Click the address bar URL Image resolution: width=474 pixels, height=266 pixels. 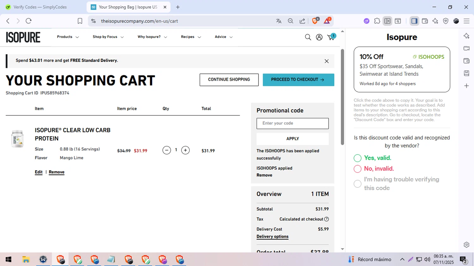click(x=139, y=21)
